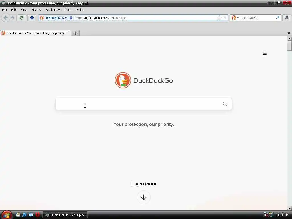This screenshot has width=292, height=219.
Task: Open the Tools menu
Action: point(68,10)
